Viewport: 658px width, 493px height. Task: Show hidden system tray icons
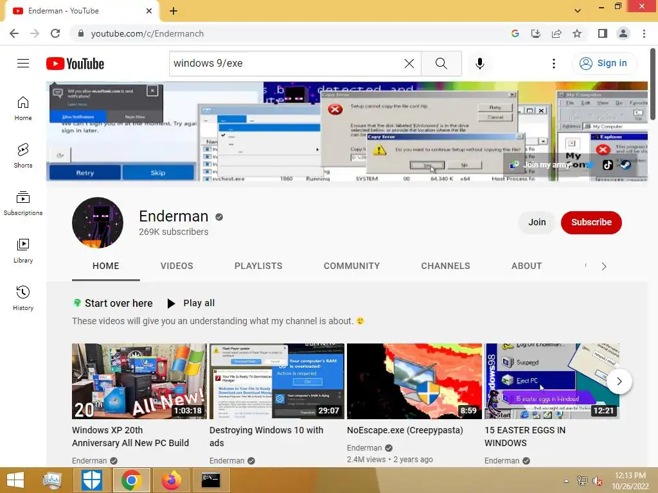click(x=567, y=481)
